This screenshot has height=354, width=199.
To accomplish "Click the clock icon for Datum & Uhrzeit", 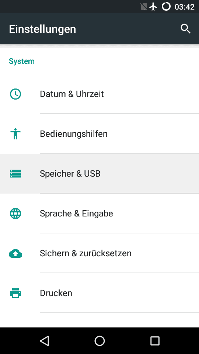I will (x=15, y=94).
